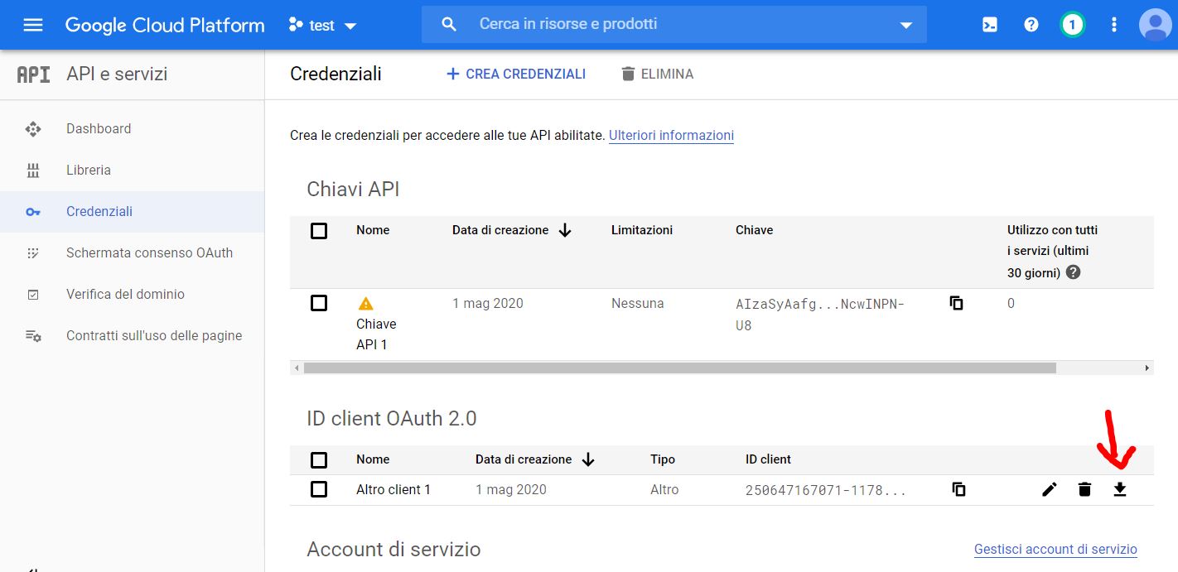Expand the search bar dropdown arrow
The height and width of the screenshot is (572, 1178).
[905, 26]
